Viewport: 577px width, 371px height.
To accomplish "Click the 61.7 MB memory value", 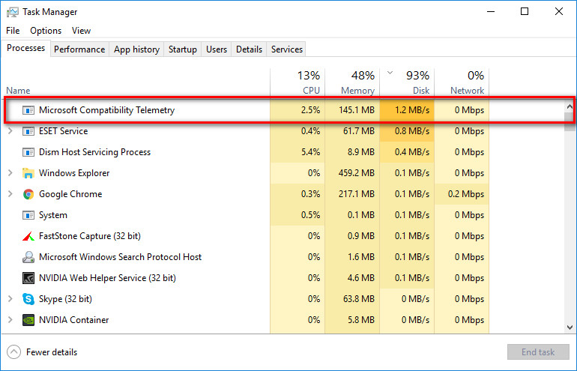I will pos(359,131).
